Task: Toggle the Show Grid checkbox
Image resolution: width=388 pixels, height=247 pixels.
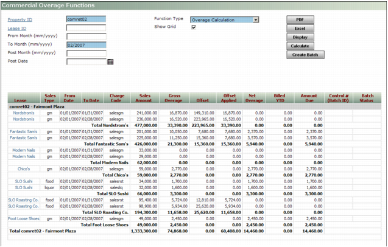Action: (x=194, y=27)
